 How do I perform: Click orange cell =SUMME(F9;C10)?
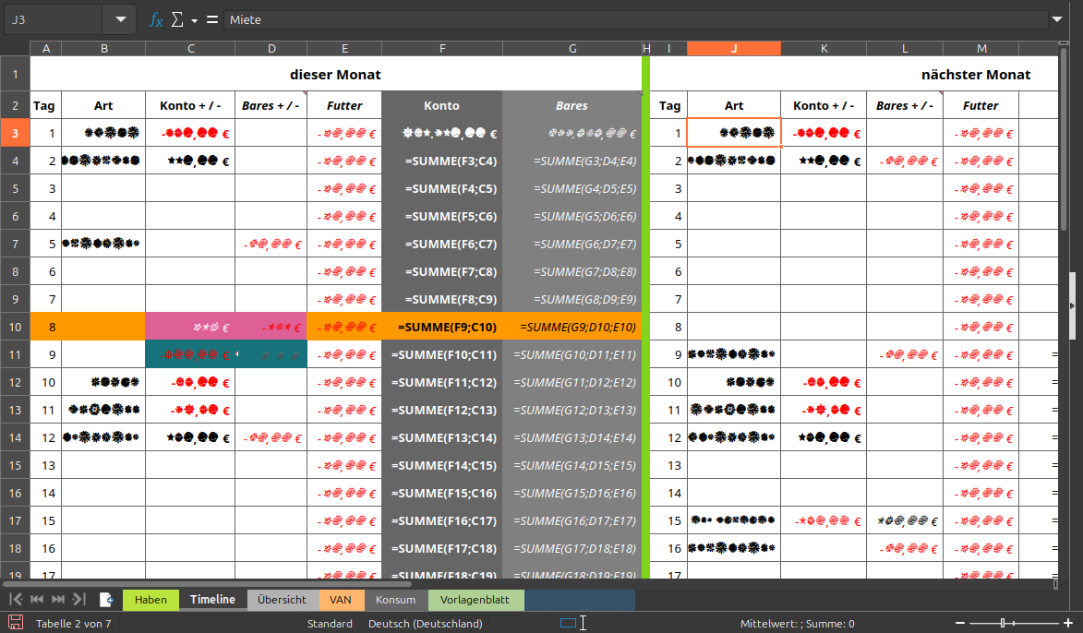coord(442,327)
